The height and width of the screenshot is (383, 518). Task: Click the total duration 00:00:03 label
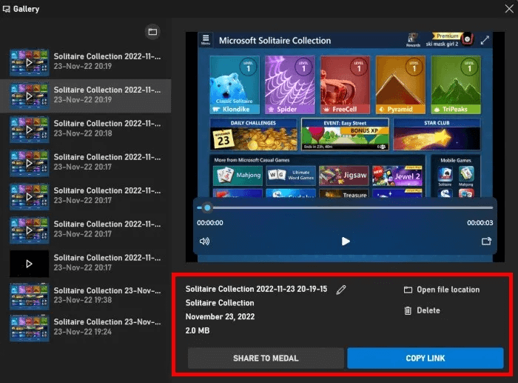click(480, 223)
